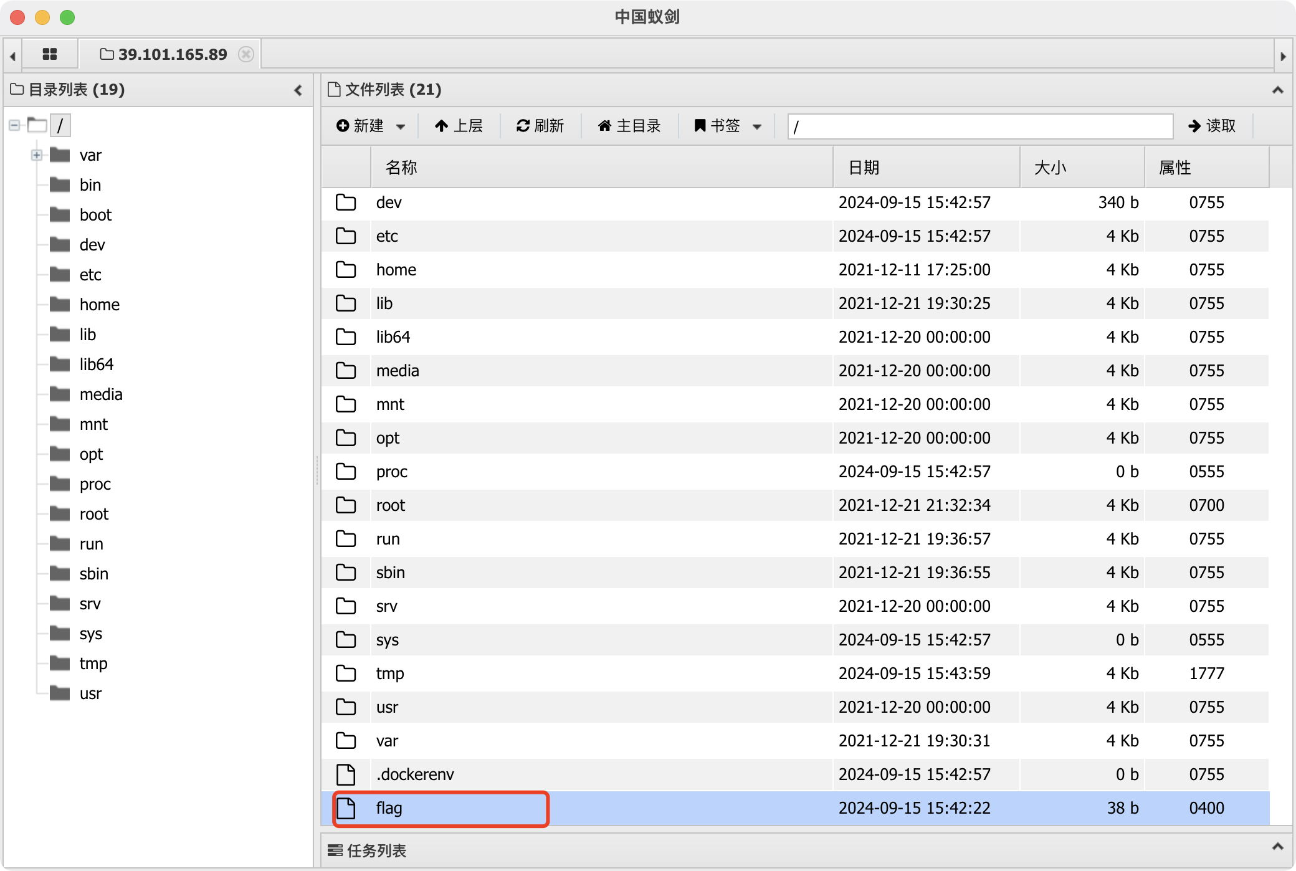
Task: Open the 新建 dropdown menu
Action: tap(371, 126)
